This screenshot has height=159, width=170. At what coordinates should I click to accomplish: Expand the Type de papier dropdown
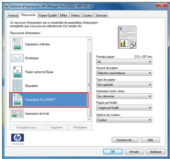pos(124,85)
